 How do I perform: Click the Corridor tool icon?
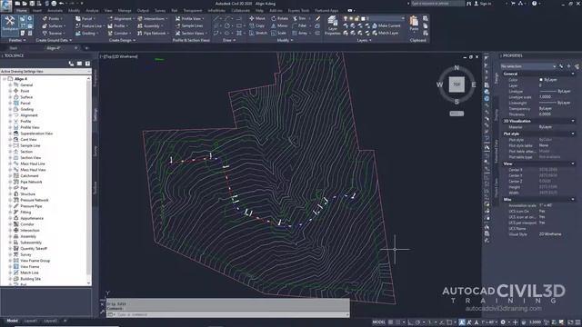coord(110,33)
